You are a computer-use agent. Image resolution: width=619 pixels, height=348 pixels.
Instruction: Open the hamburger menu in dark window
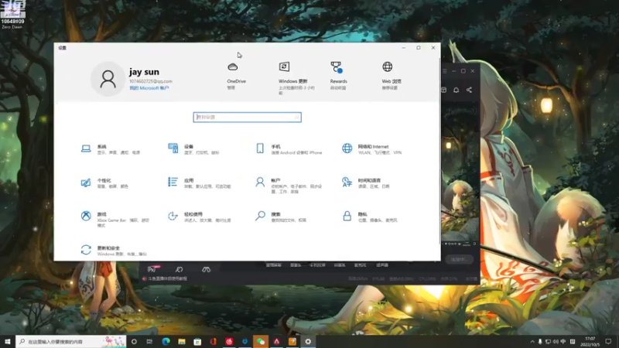pyautogui.click(x=444, y=71)
